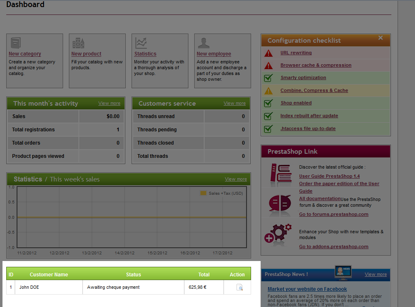Image resolution: width=415 pixels, height=307 pixels.
Task: Click the New category book icon
Action: (x=16, y=43)
